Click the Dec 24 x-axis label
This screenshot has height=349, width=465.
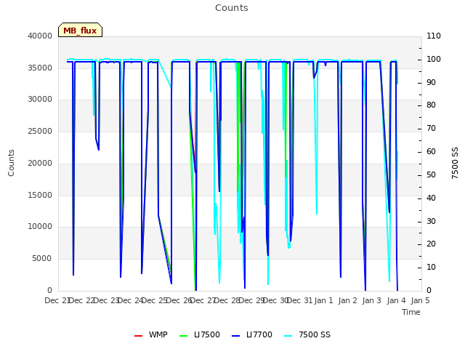tap(130, 300)
